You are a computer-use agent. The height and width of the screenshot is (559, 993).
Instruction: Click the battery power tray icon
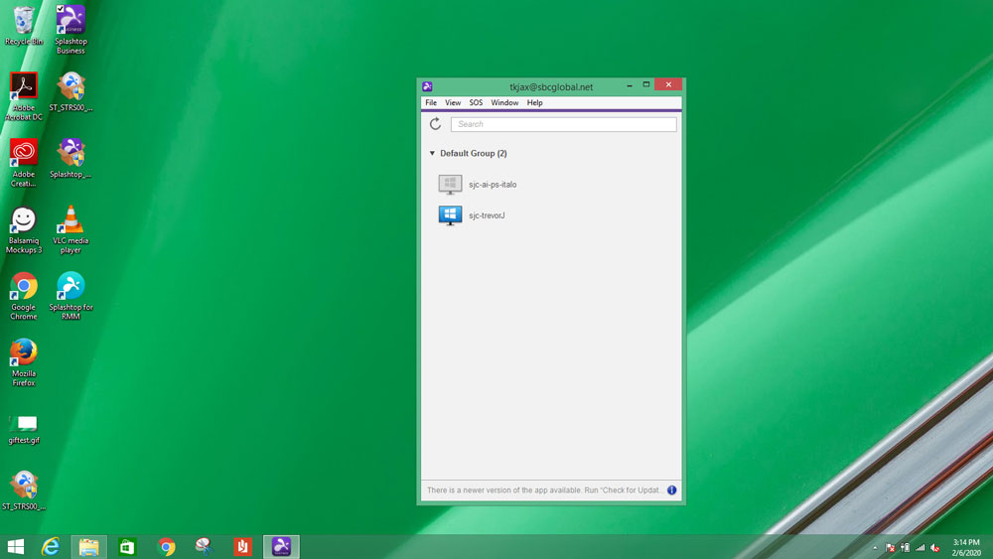point(905,548)
